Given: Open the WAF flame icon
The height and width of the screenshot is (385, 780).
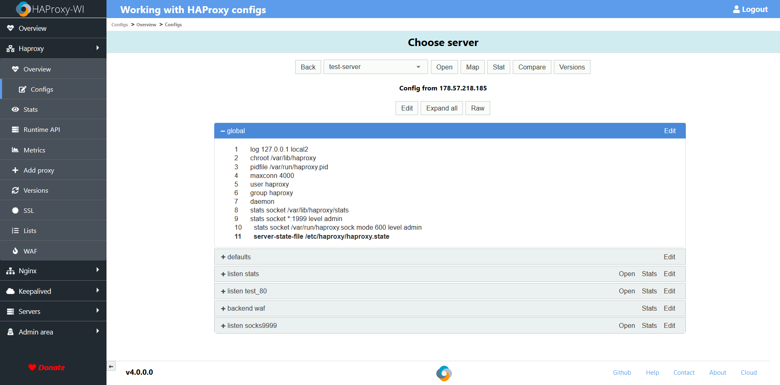Looking at the screenshot, I should click(x=15, y=251).
